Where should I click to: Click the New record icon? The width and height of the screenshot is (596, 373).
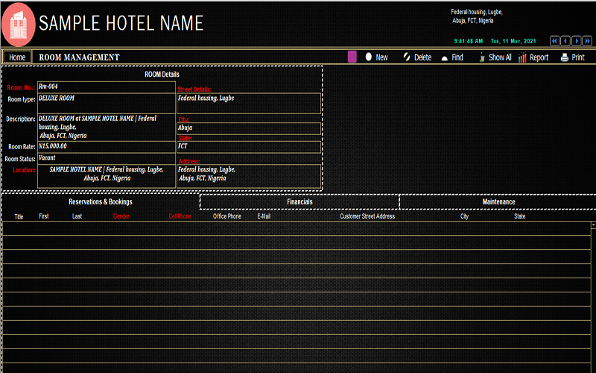(369, 57)
